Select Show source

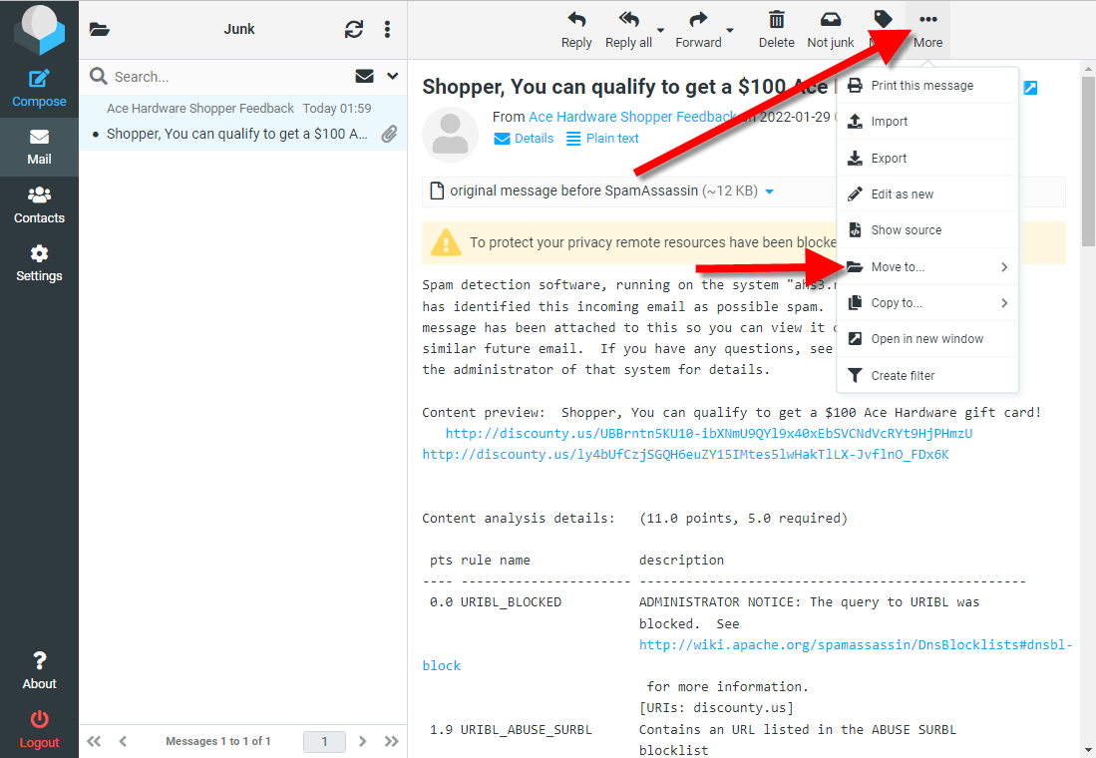click(x=927, y=230)
